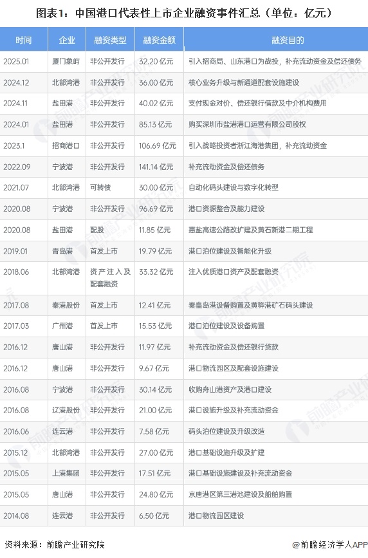Select the 融资类型 column header
The width and height of the screenshot is (368, 558).
110,39
